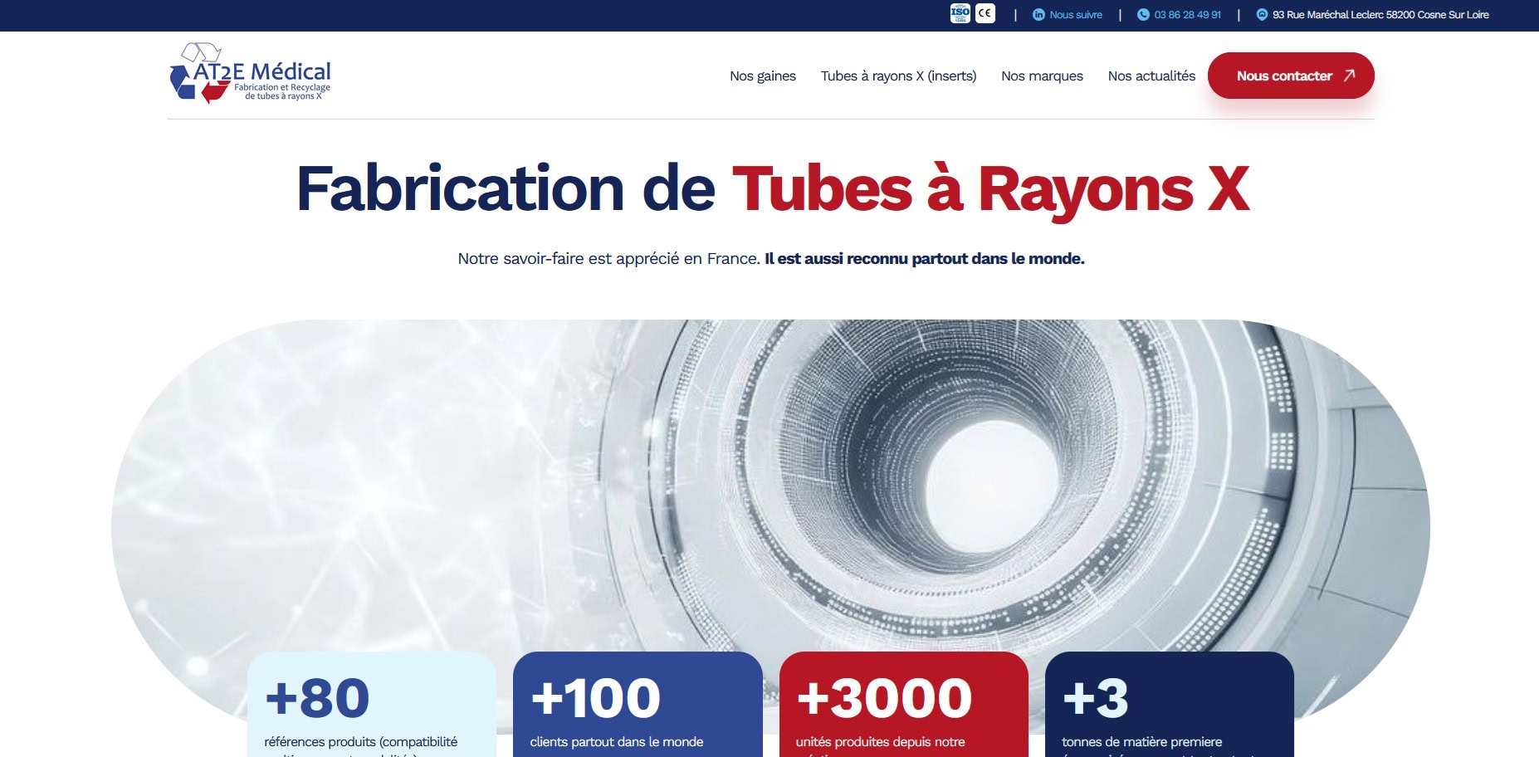Select the +100 clients stat card
Viewport: 1539px width, 757px height.
638,705
